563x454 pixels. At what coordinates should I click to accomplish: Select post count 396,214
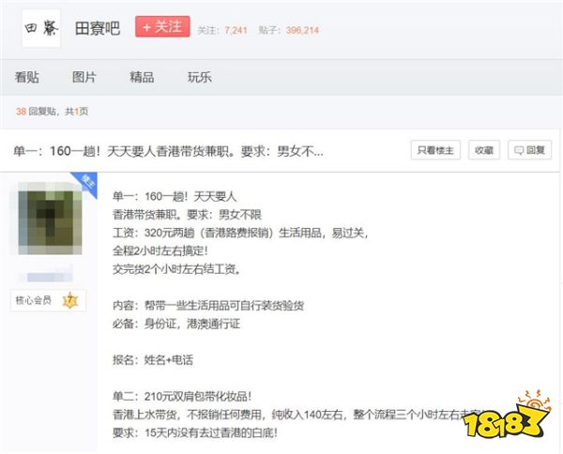pyautogui.click(x=302, y=30)
